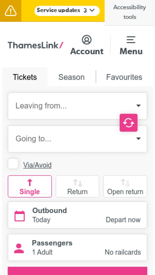
Task: Select the Single journey option
Action: click(x=30, y=186)
